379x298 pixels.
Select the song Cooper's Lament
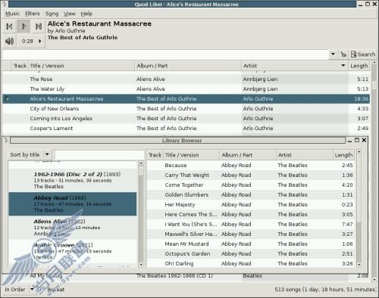click(x=186, y=129)
